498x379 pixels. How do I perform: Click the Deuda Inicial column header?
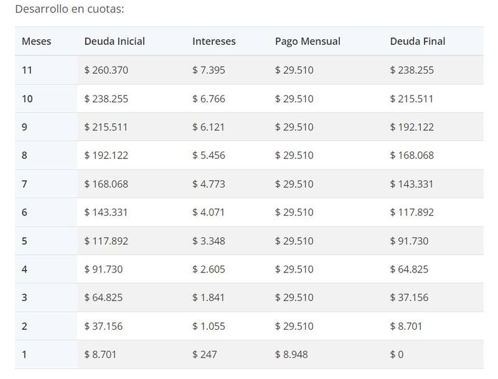[x=115, y=42]
